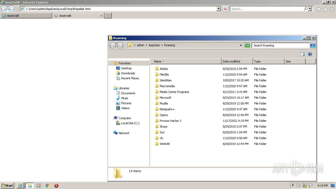Open Desktop in the navigation pane
The image size is (336, 189).
pyautogui.click(x=126, y=68)
